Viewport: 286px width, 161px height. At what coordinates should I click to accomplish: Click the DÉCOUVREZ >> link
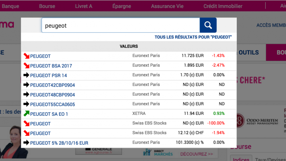point(197,154)
